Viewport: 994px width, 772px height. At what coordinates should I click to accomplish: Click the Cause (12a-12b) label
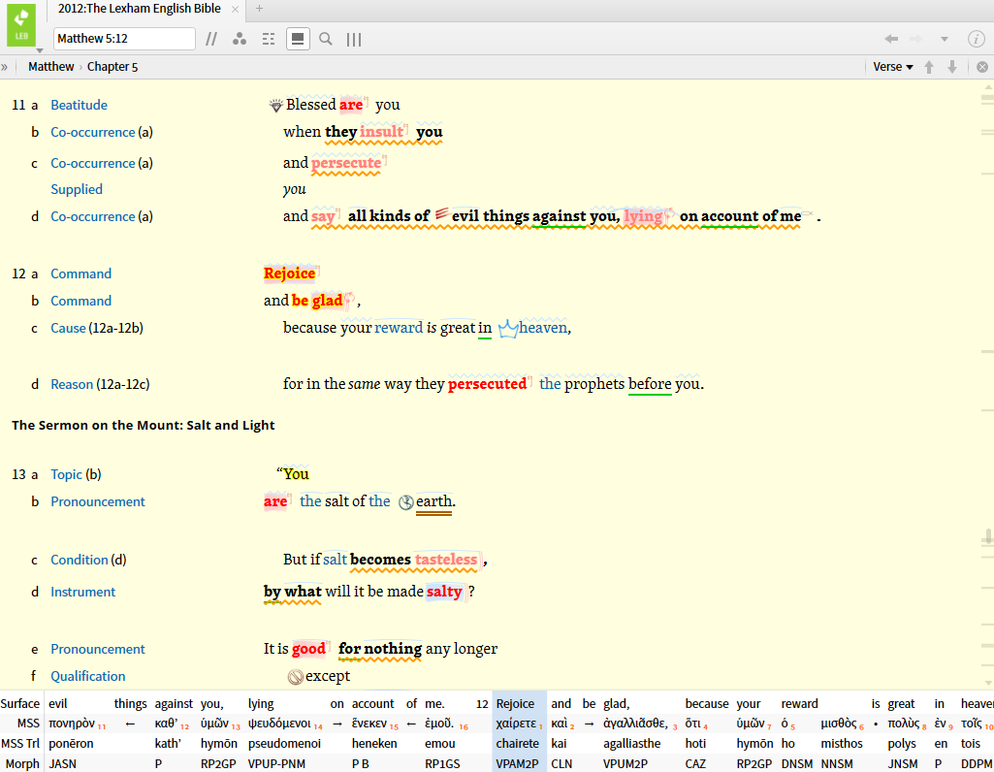pyautogui.click(x=97, y=329)
